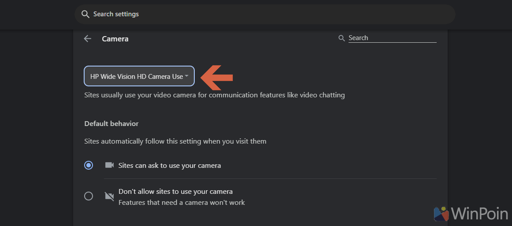512x226 pixels.
Task: Click the 'Sites can ask to use your camera' label
Action: click(x=170, y=166)
